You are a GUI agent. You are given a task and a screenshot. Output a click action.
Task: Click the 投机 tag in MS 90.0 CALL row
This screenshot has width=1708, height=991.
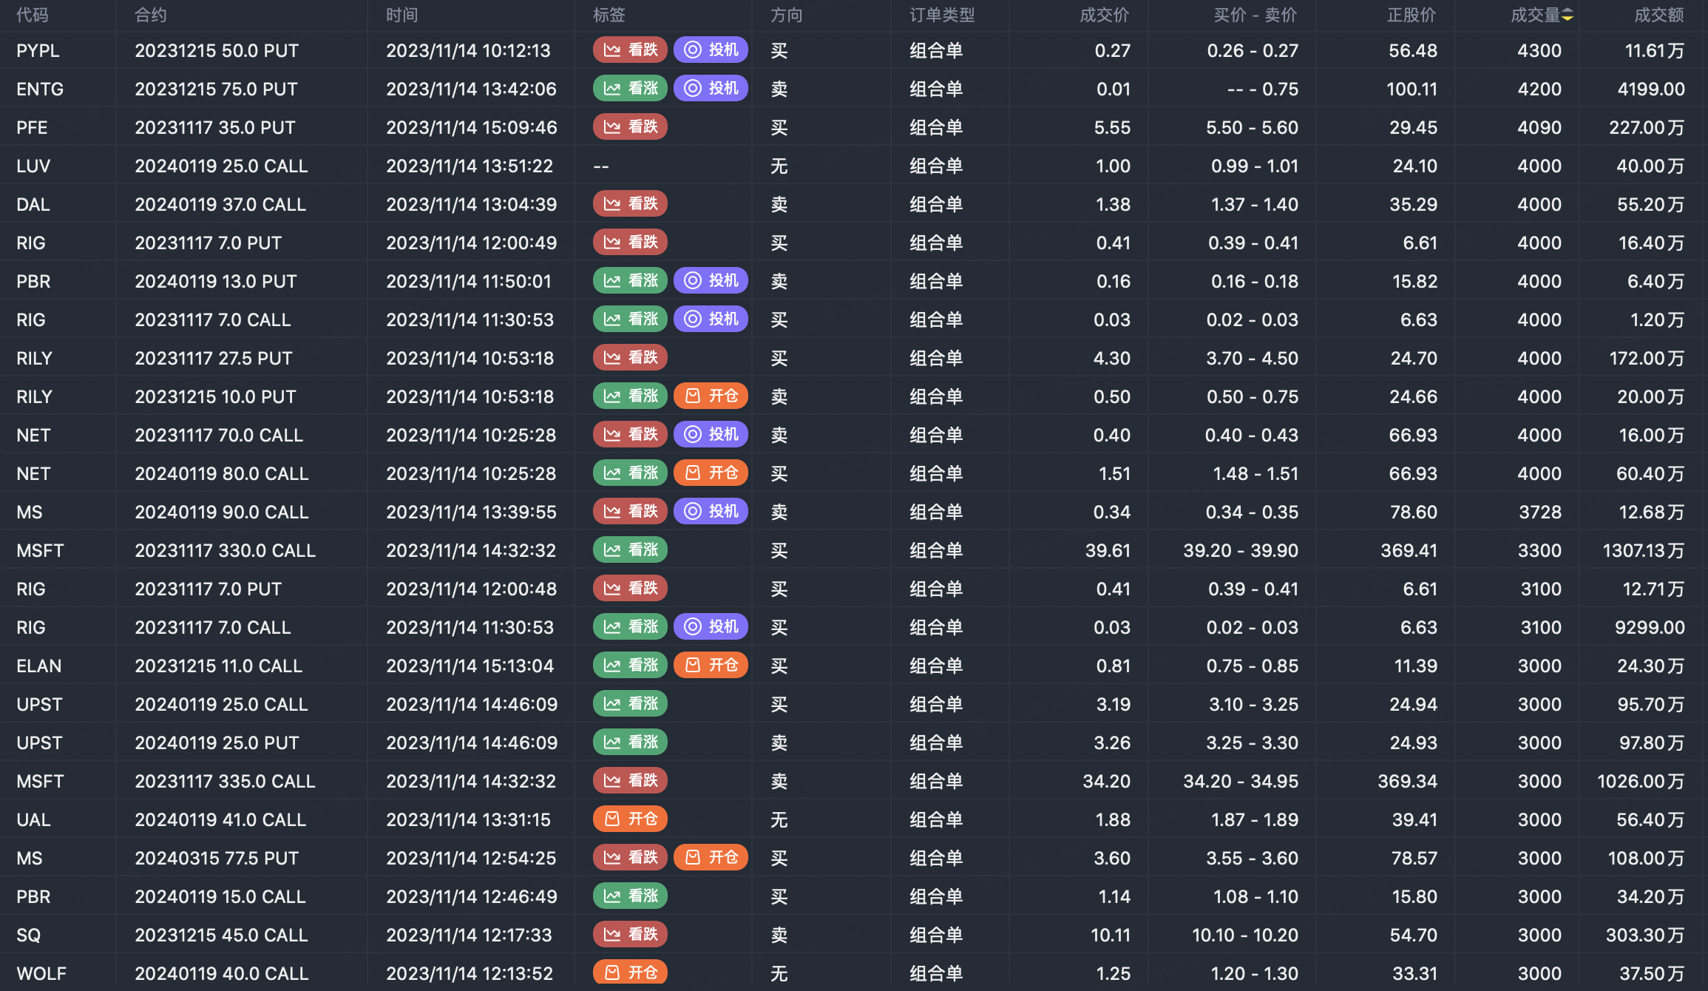tap(711, 511)
